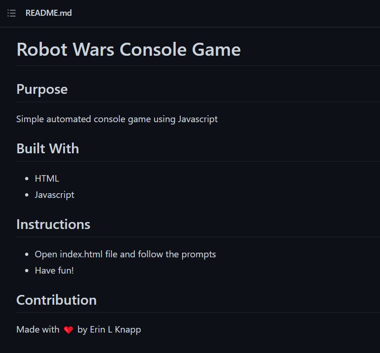
Task: Click the anchor link on Purpose heading
Action: [x=9, y=89]
